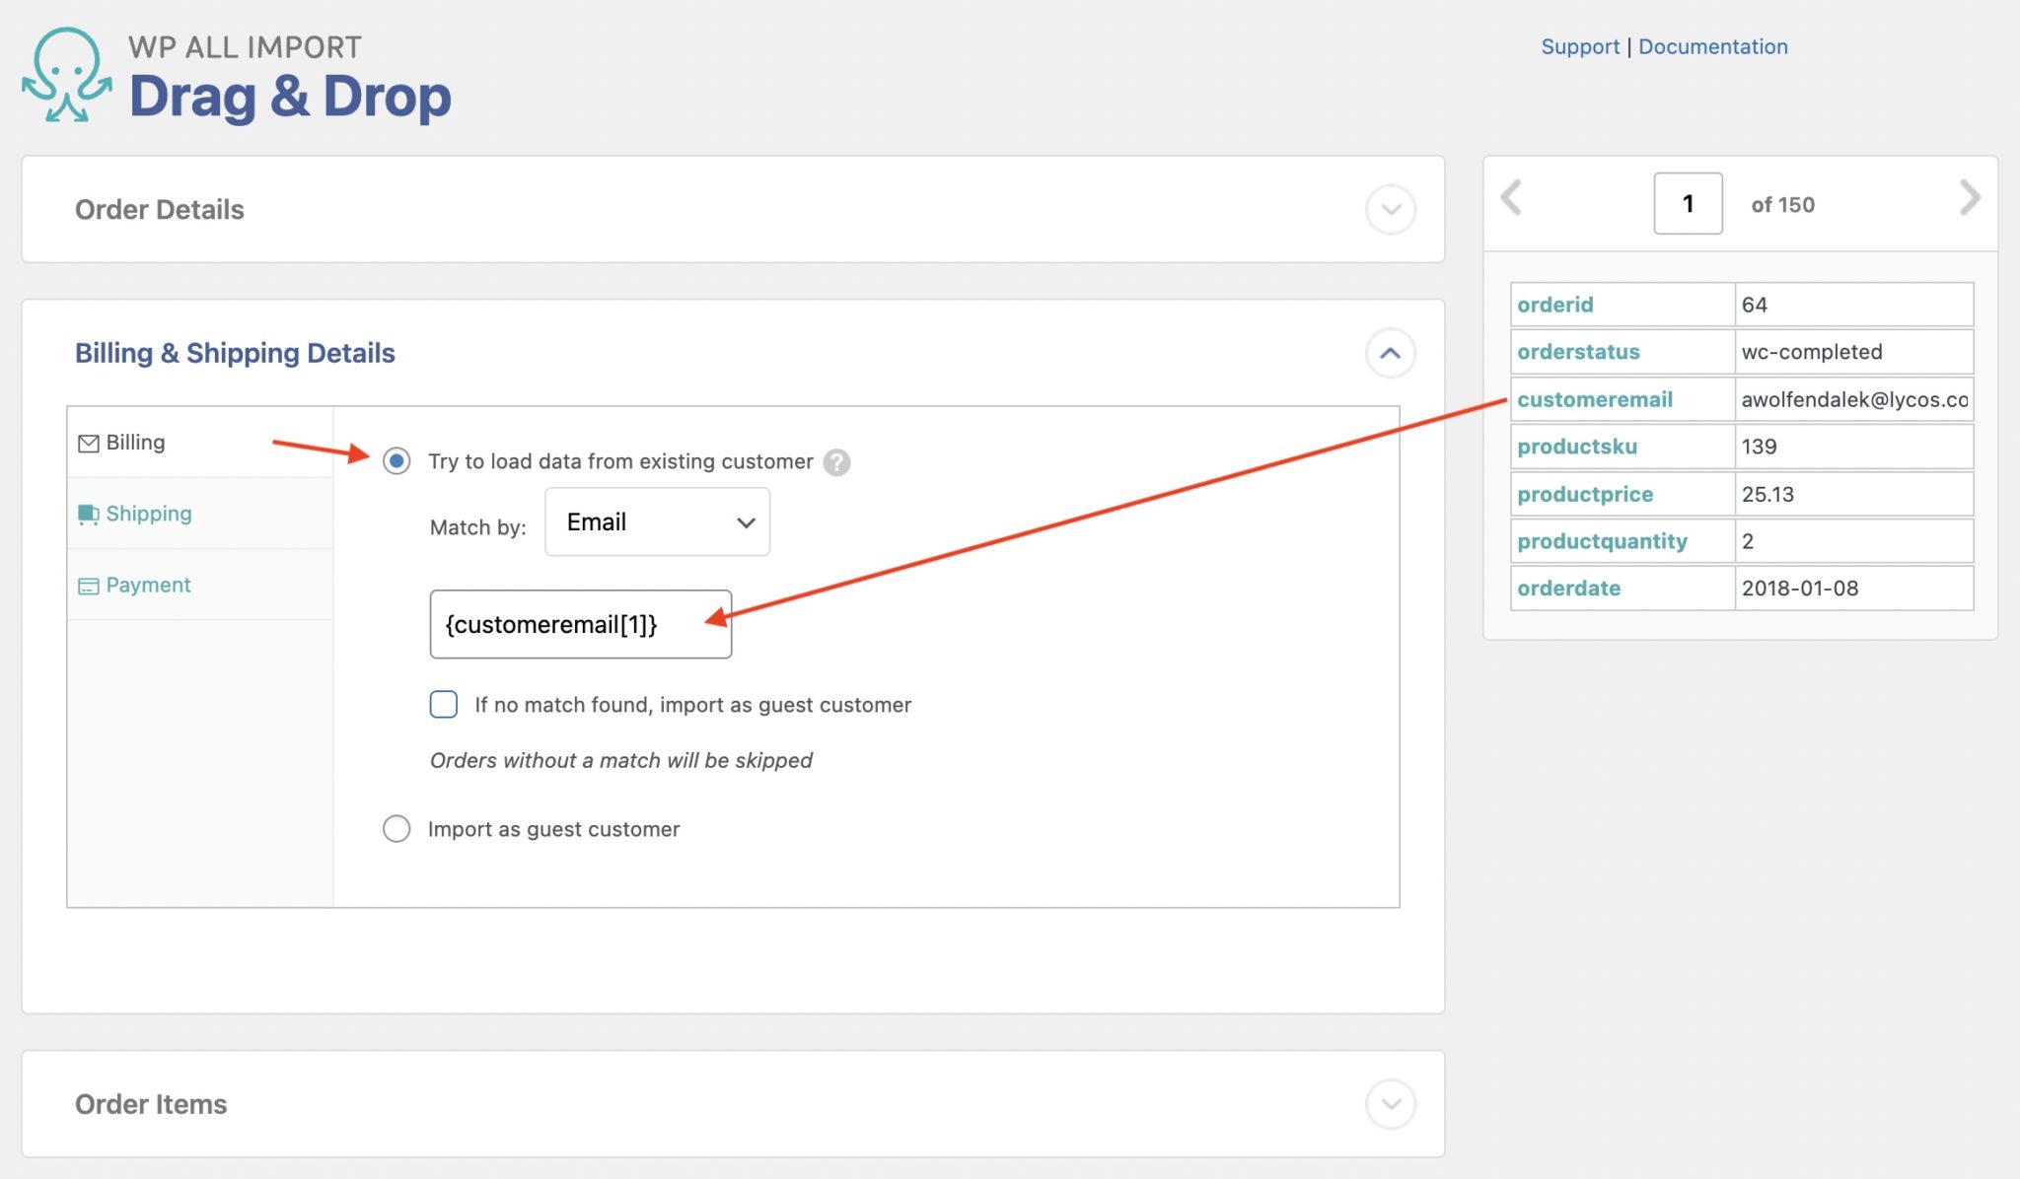Switch to the Shipping tab
Image resolution: width=2020 pixels, height=1179 pixels.
148,513
